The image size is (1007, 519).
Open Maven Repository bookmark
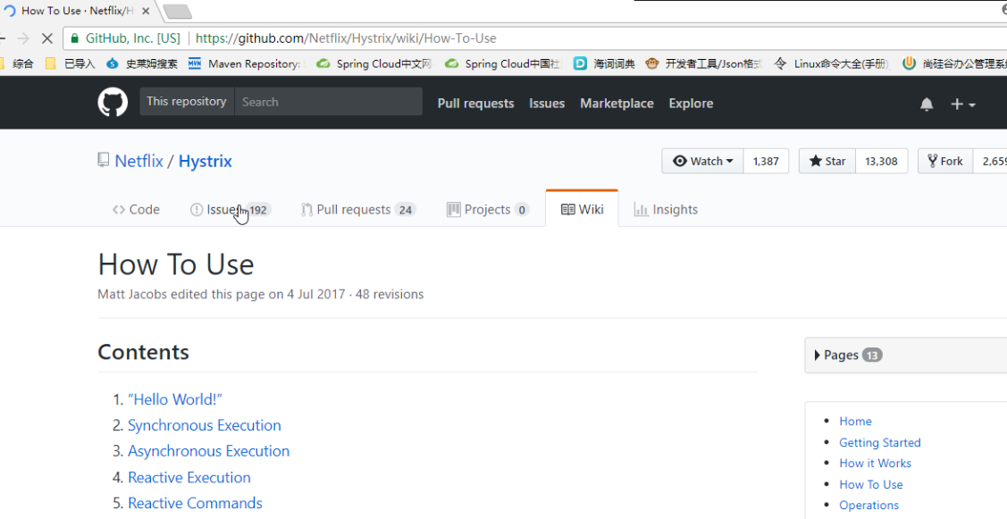coord(246,63)
